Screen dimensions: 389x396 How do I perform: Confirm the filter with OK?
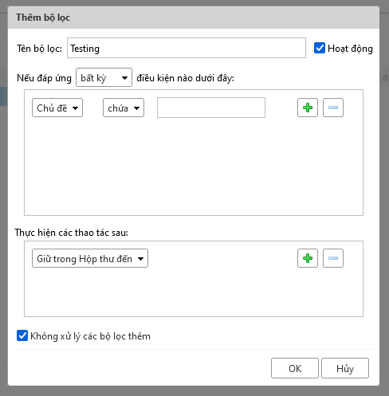point(295,368)
